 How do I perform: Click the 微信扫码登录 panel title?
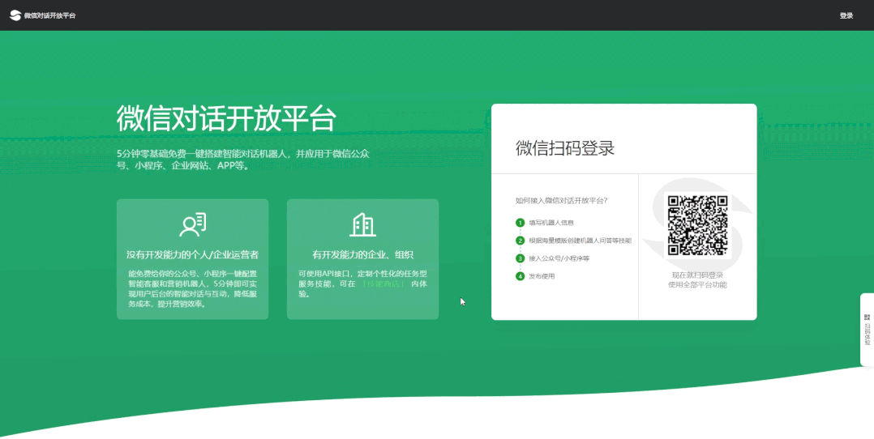click(x=564, y=148)
